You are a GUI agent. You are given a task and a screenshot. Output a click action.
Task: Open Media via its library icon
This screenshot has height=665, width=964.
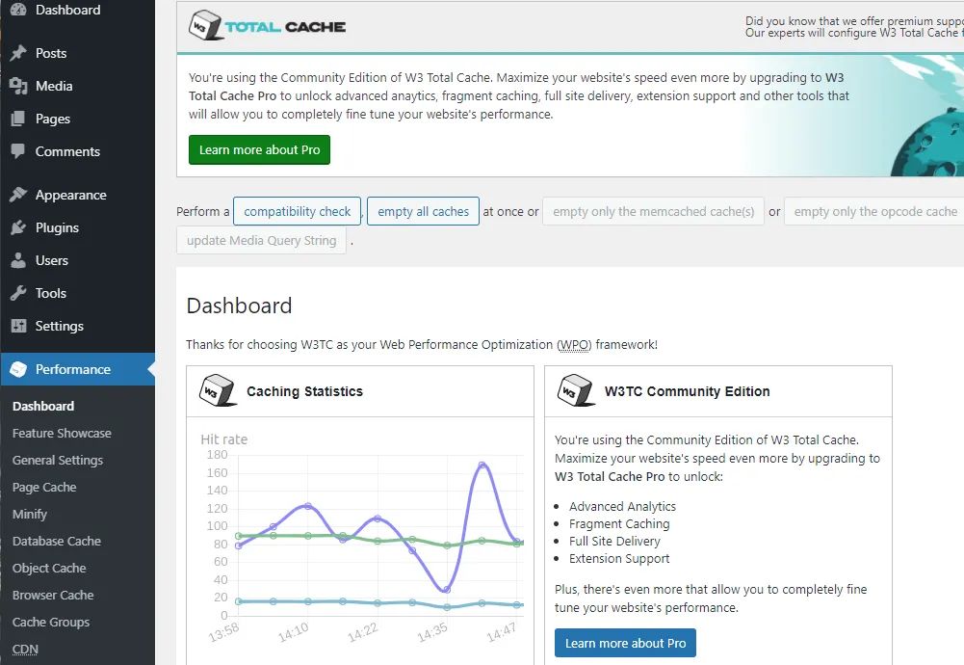pyautogui.click(x=18, y=86)
